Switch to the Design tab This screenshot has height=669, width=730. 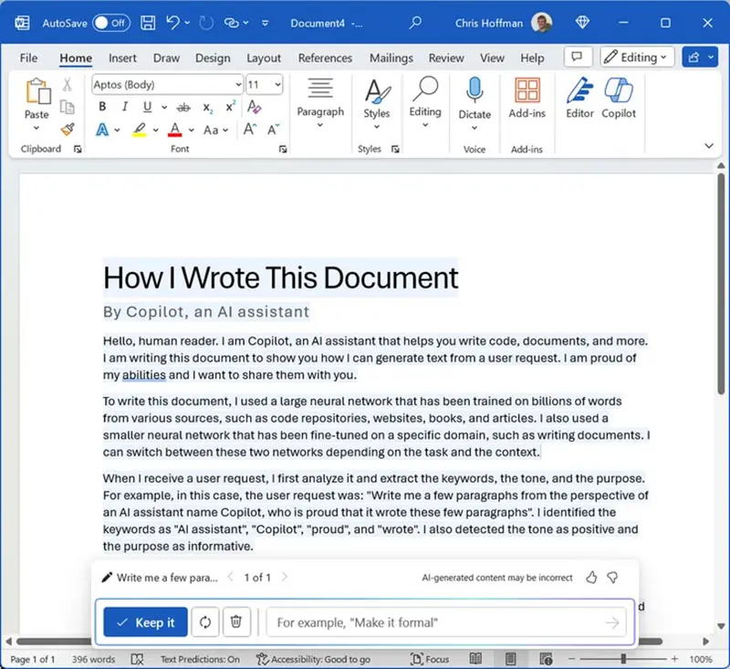tap(213, 57)
